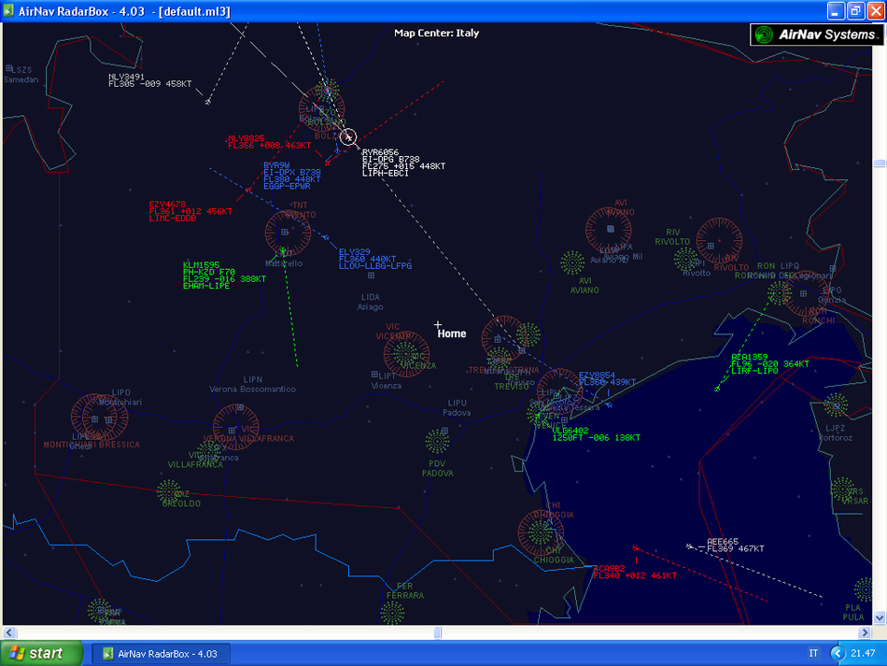This screenshot has width=887, height=666.
Task: Click the 21.47 taskbar clock
Action: tap(863, 654)
